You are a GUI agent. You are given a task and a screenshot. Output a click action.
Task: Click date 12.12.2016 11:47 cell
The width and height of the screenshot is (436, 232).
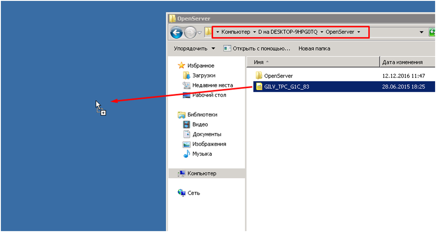point(403,76)
